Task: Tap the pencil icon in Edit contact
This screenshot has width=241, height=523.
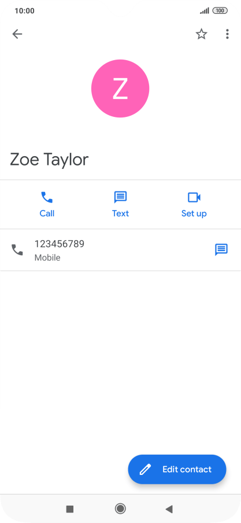Action: coord(145,469)
